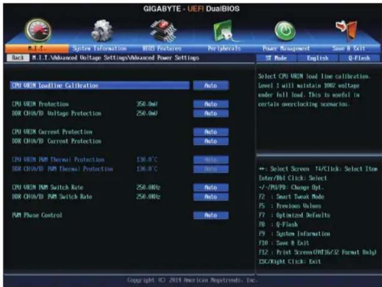The width and height of the screenshot is (382, 287).
Task: Select the CPU VRIN Loadline Calibration row
Action: 100,85
